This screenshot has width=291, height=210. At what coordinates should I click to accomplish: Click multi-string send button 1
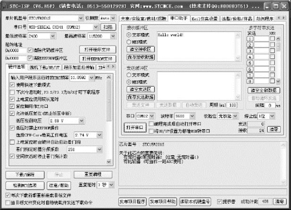(250, 39)
